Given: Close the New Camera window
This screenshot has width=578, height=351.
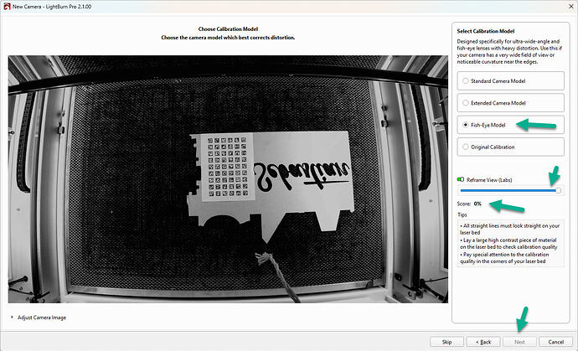Looking at the screenshot, I should click(570, 6).
